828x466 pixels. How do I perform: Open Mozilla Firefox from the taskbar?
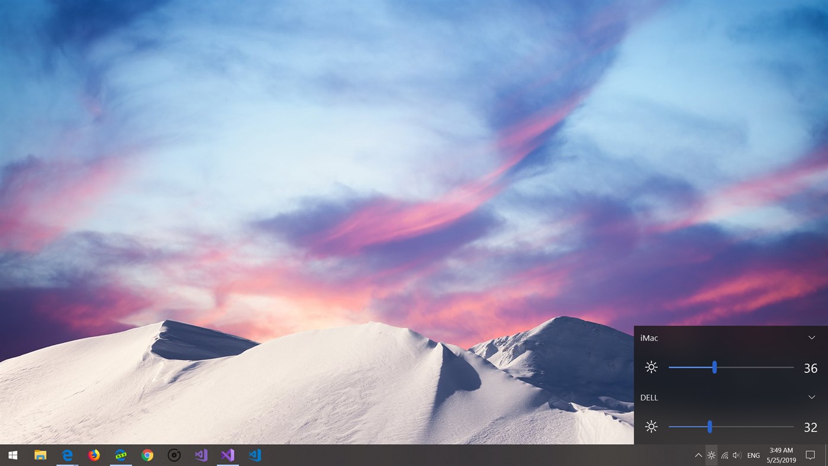pos(94,455)
